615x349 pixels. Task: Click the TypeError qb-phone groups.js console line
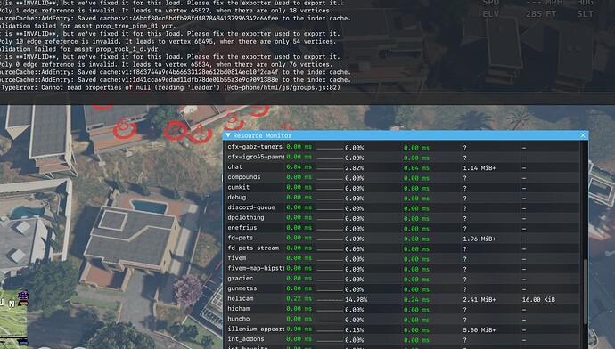point(170,88)
